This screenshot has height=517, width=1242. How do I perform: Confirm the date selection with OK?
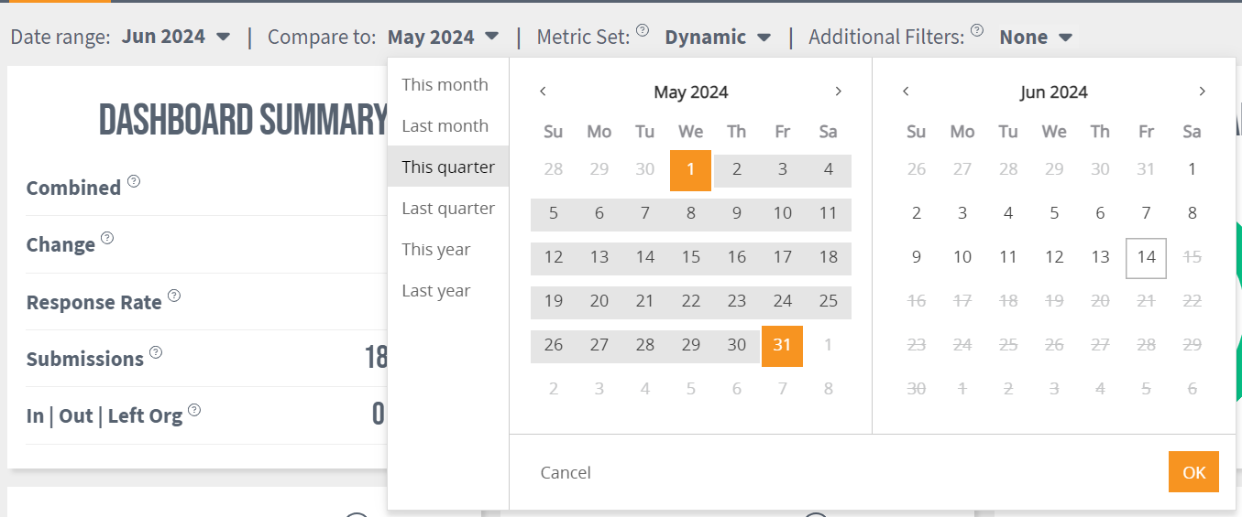click(x=1193, y=472)
